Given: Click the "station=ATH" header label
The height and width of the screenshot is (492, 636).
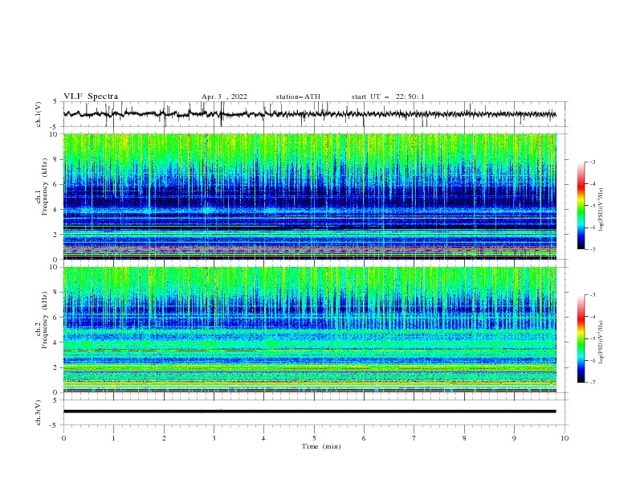Looking at the screenshot, I should [x=298, y=96].
